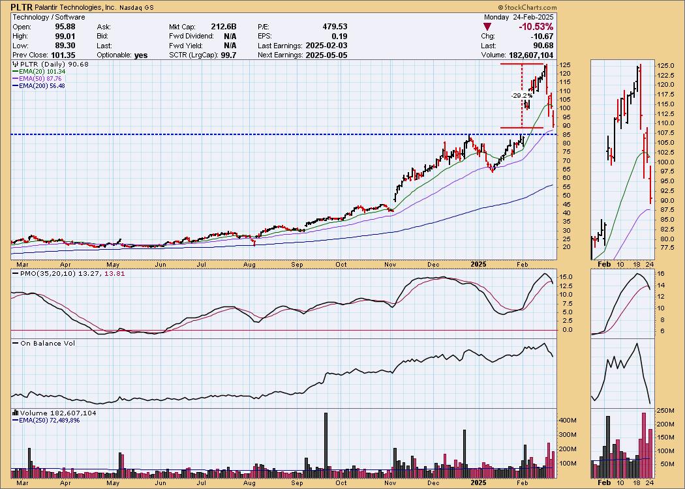Select the PLTR ticker symbol in the title
Viewport: 685px width, 489px height.
click(x=20, y=7)
